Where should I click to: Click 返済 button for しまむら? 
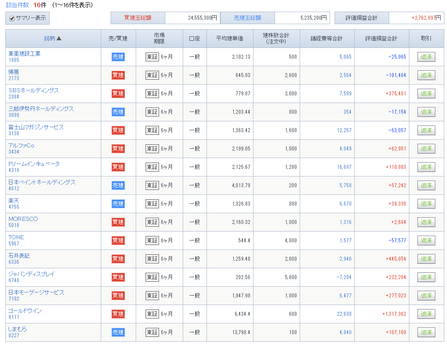pyautogui.click(x=426, y=332)
